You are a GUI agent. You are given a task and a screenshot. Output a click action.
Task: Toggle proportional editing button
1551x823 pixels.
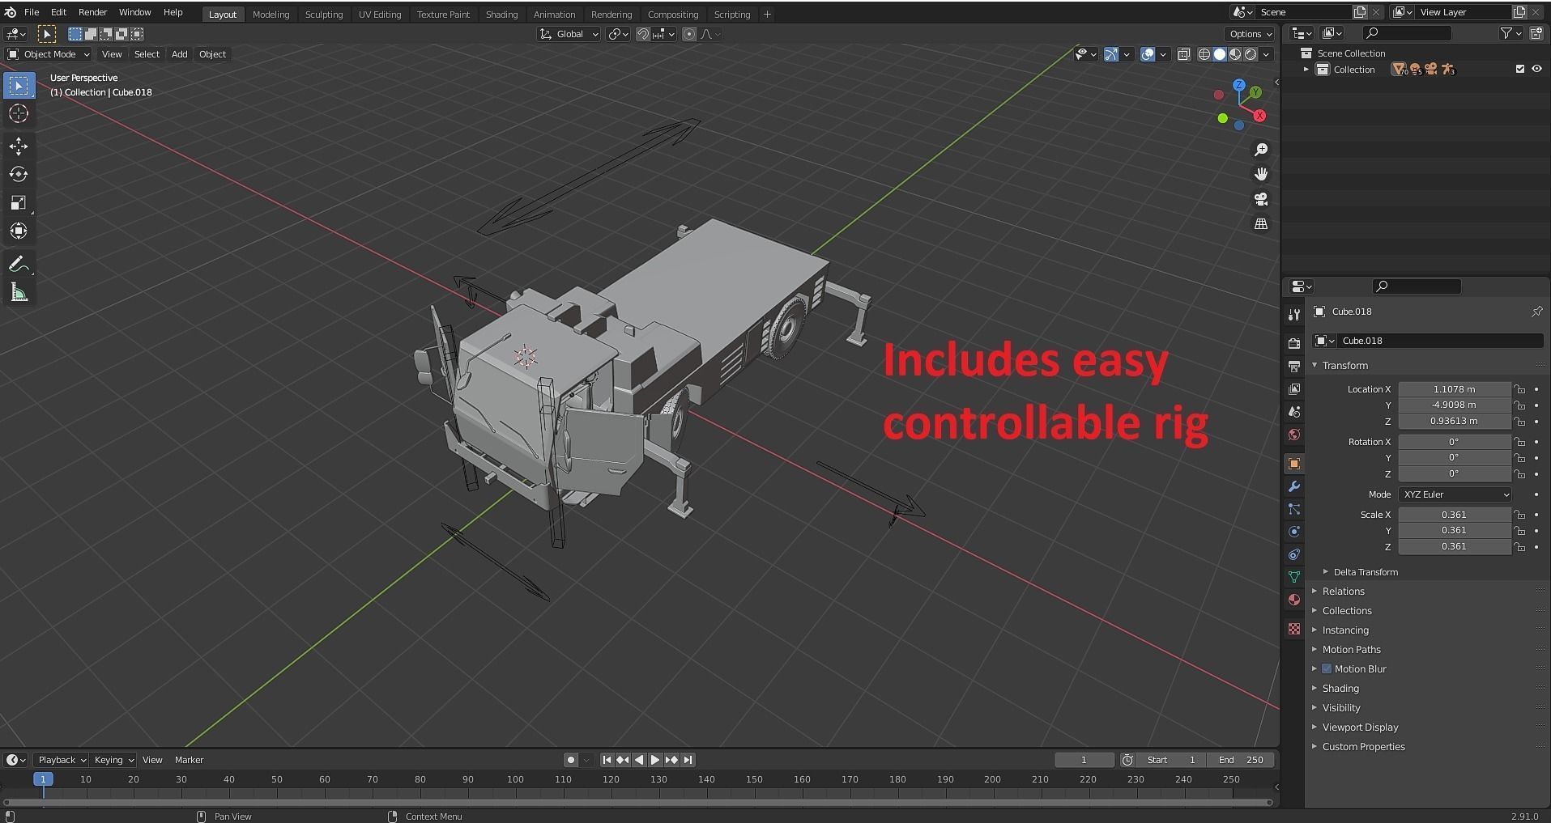[689, 34]
